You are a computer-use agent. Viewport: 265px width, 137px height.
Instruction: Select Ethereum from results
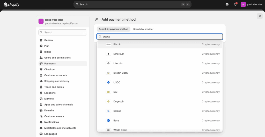(x=160, y=54)
